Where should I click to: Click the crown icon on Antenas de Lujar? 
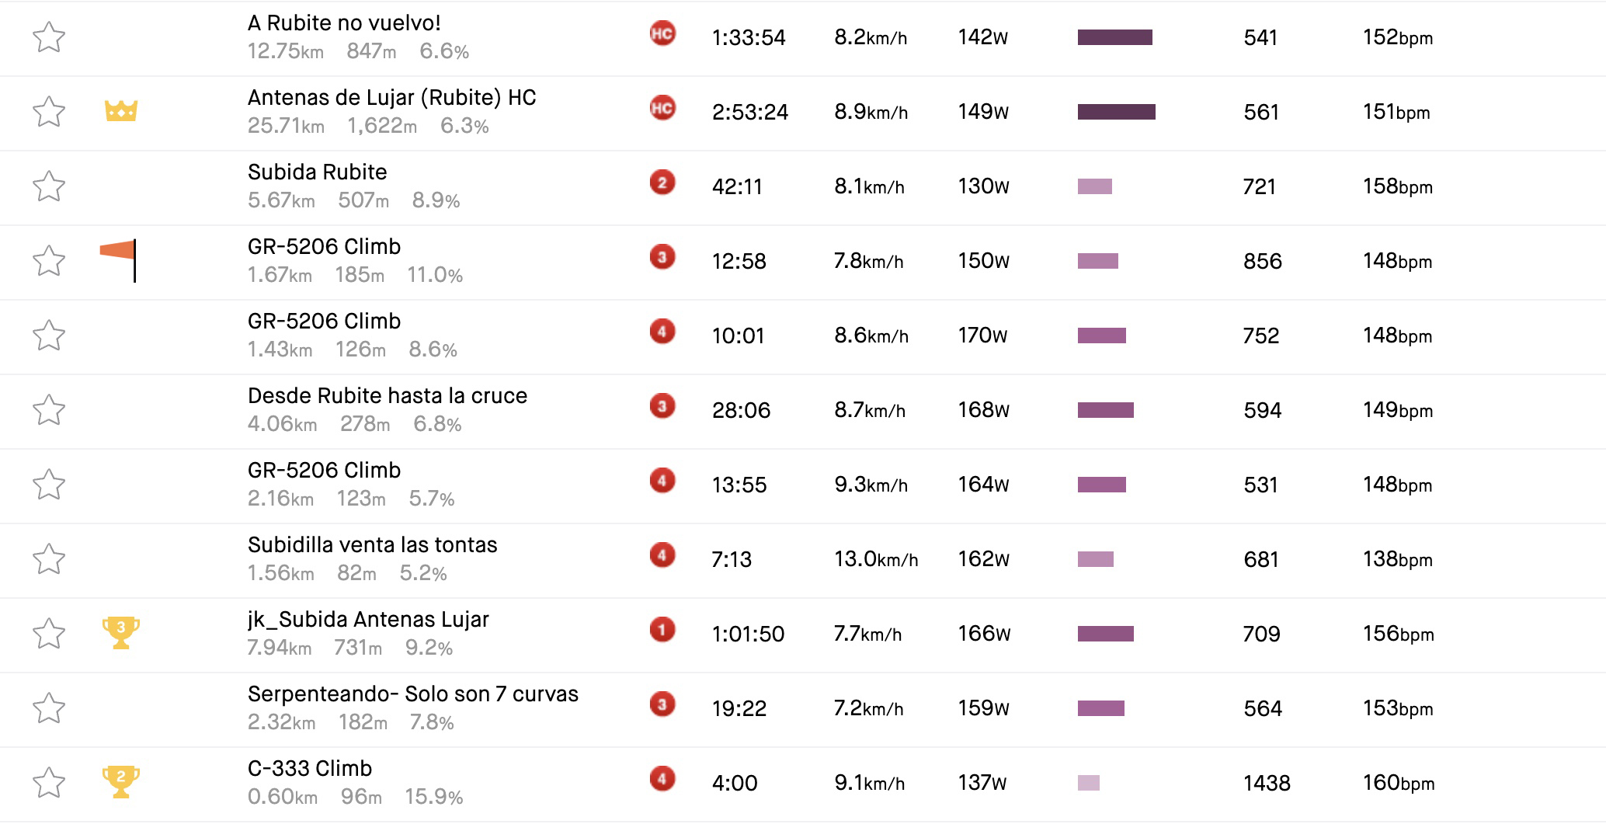tap(121, 111)
